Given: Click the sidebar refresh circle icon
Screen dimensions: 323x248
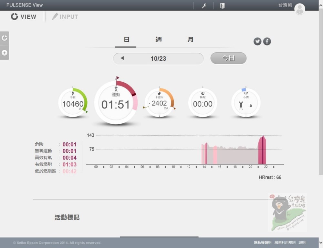Looking at the screenshot, I should point(5,38).
